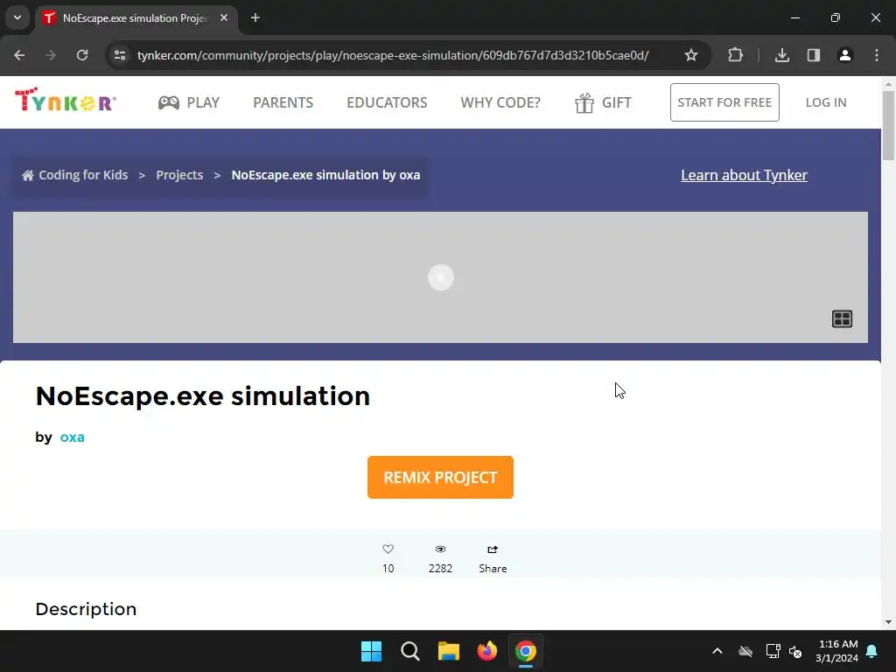
Task: Click the browser forward arrow
Action: pyautogui.click(x=51, y=55)
